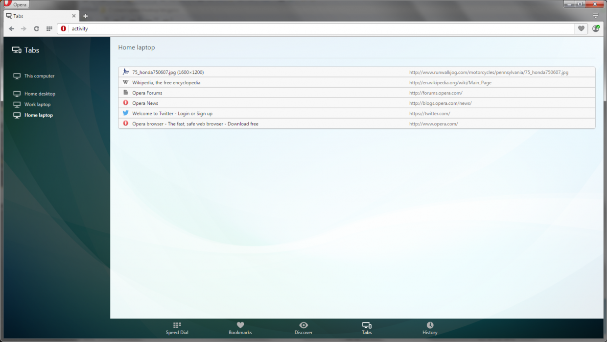
Task: Open the tab menu at top right
Action: coord(596,16)
